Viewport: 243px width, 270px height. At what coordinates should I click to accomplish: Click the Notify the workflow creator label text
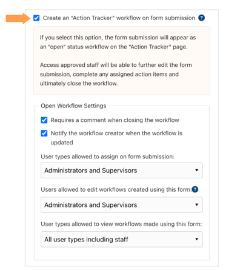116,138
